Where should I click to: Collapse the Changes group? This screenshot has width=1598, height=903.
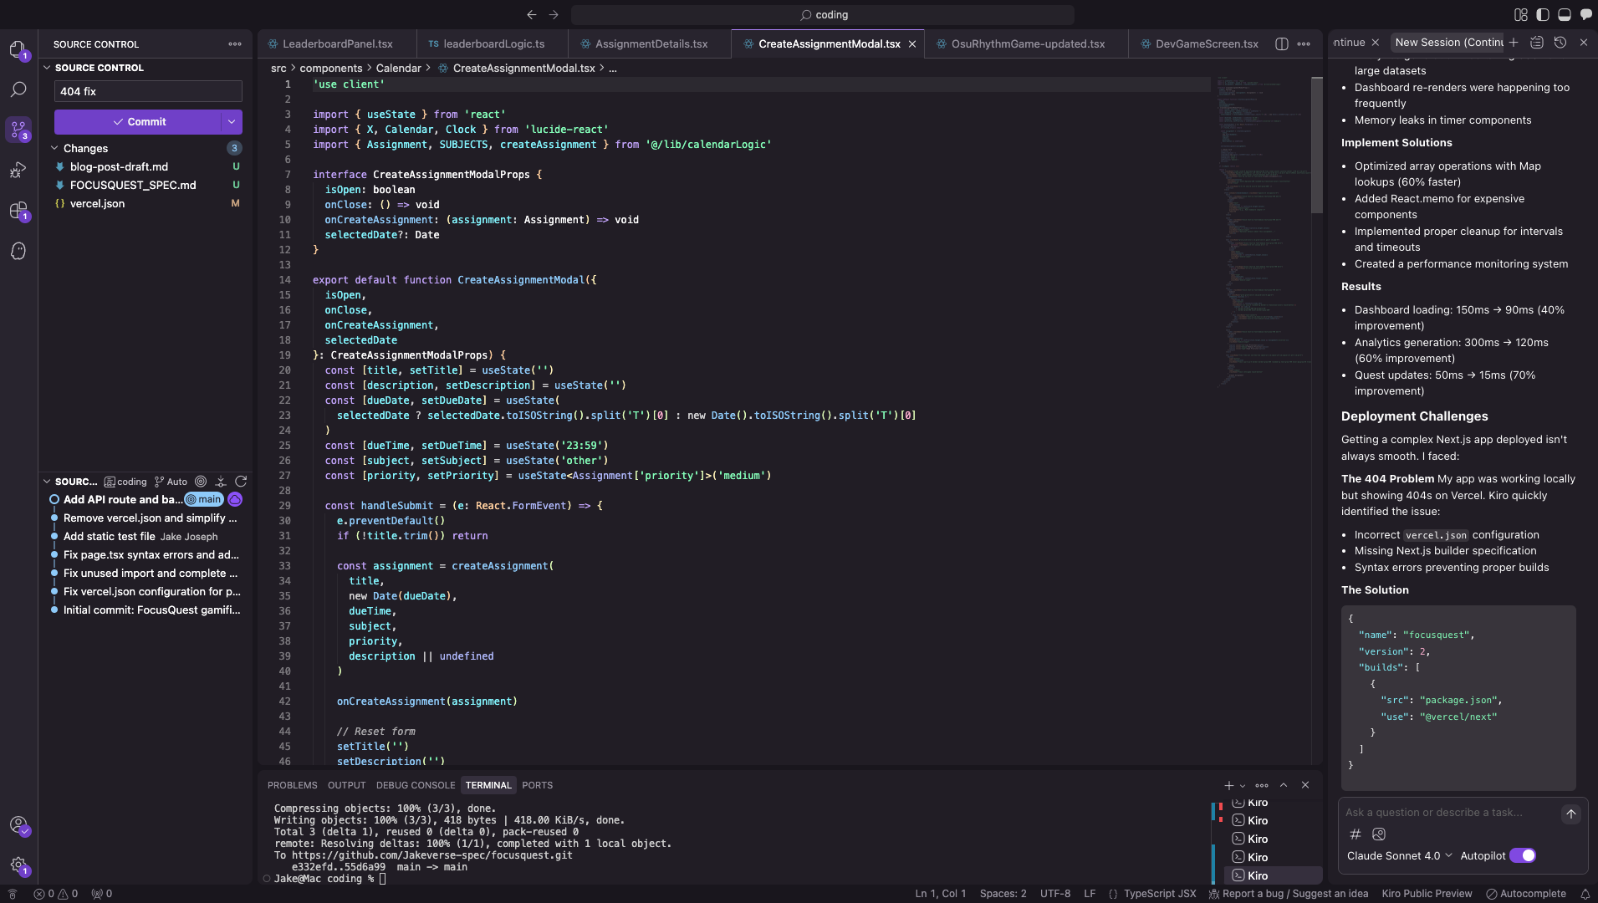pos(55,148)
